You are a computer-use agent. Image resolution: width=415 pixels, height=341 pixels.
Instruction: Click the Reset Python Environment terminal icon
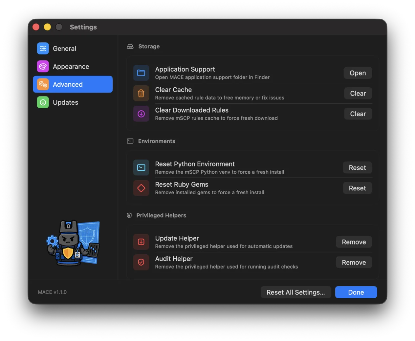[x=141, y=168]
